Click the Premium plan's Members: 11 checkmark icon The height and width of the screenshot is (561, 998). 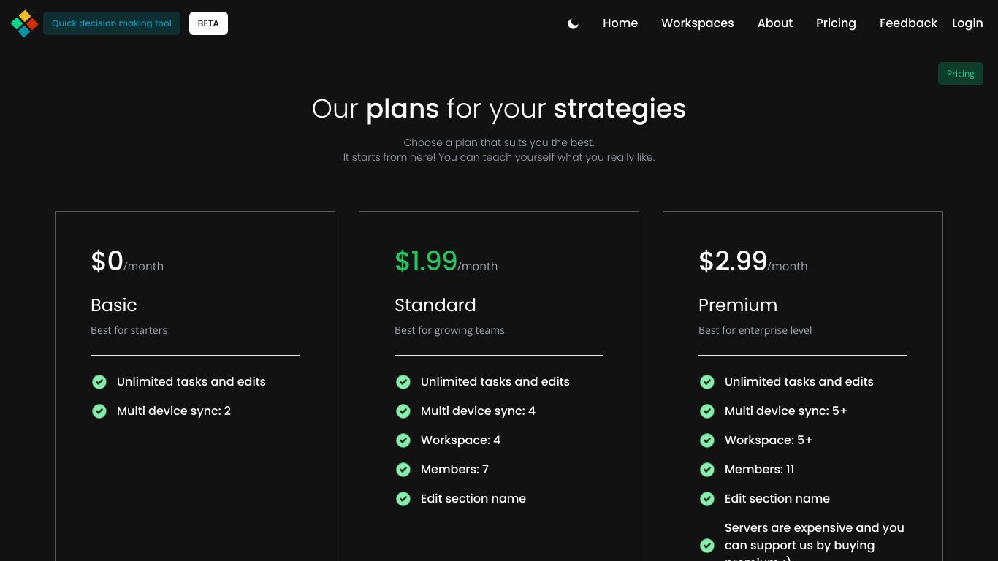707,470
